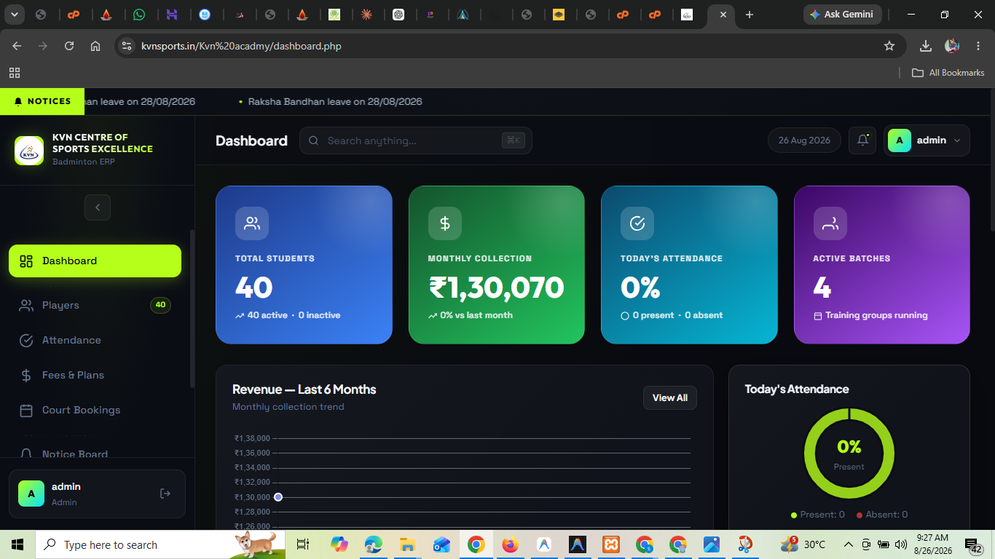995x559 pixels.
Task: Click the Total Students card people icon
Action: [252, 223]
